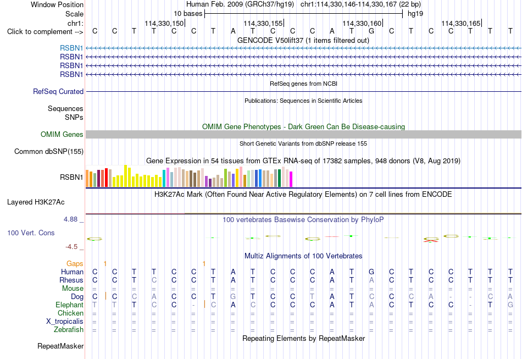Open the 100 Vert. Cons track label

click(31, 233)
